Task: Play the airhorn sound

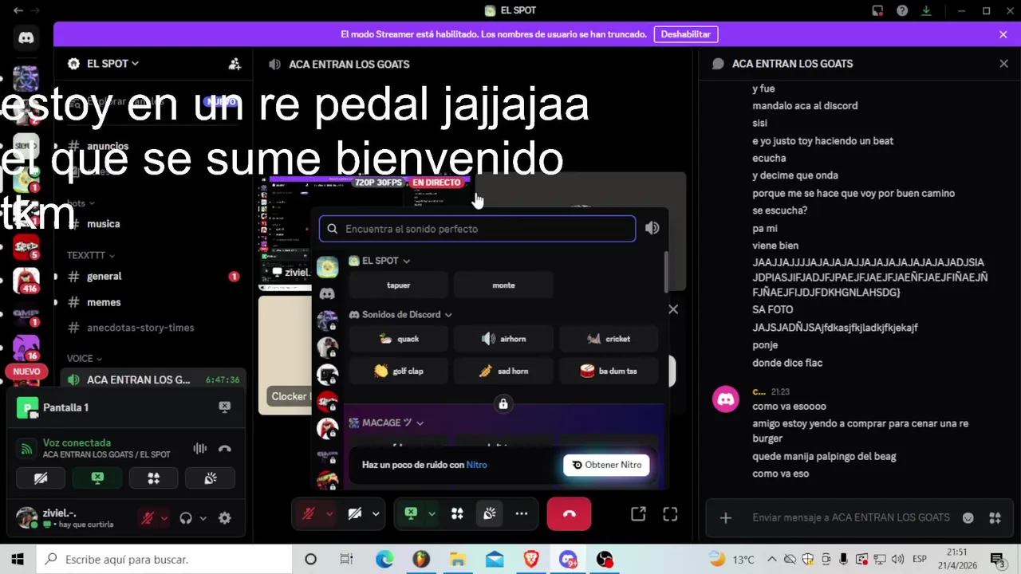Action: click(x=503, y=339)
